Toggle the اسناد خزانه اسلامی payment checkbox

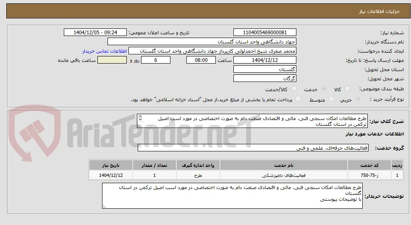coord(298,99)
